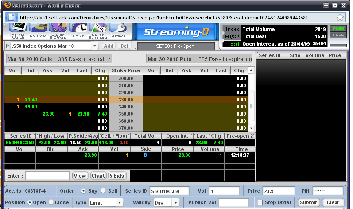Click call bid 23.40 at strike 330
This screenshot has width=353, height=209.
coord(31,100)
